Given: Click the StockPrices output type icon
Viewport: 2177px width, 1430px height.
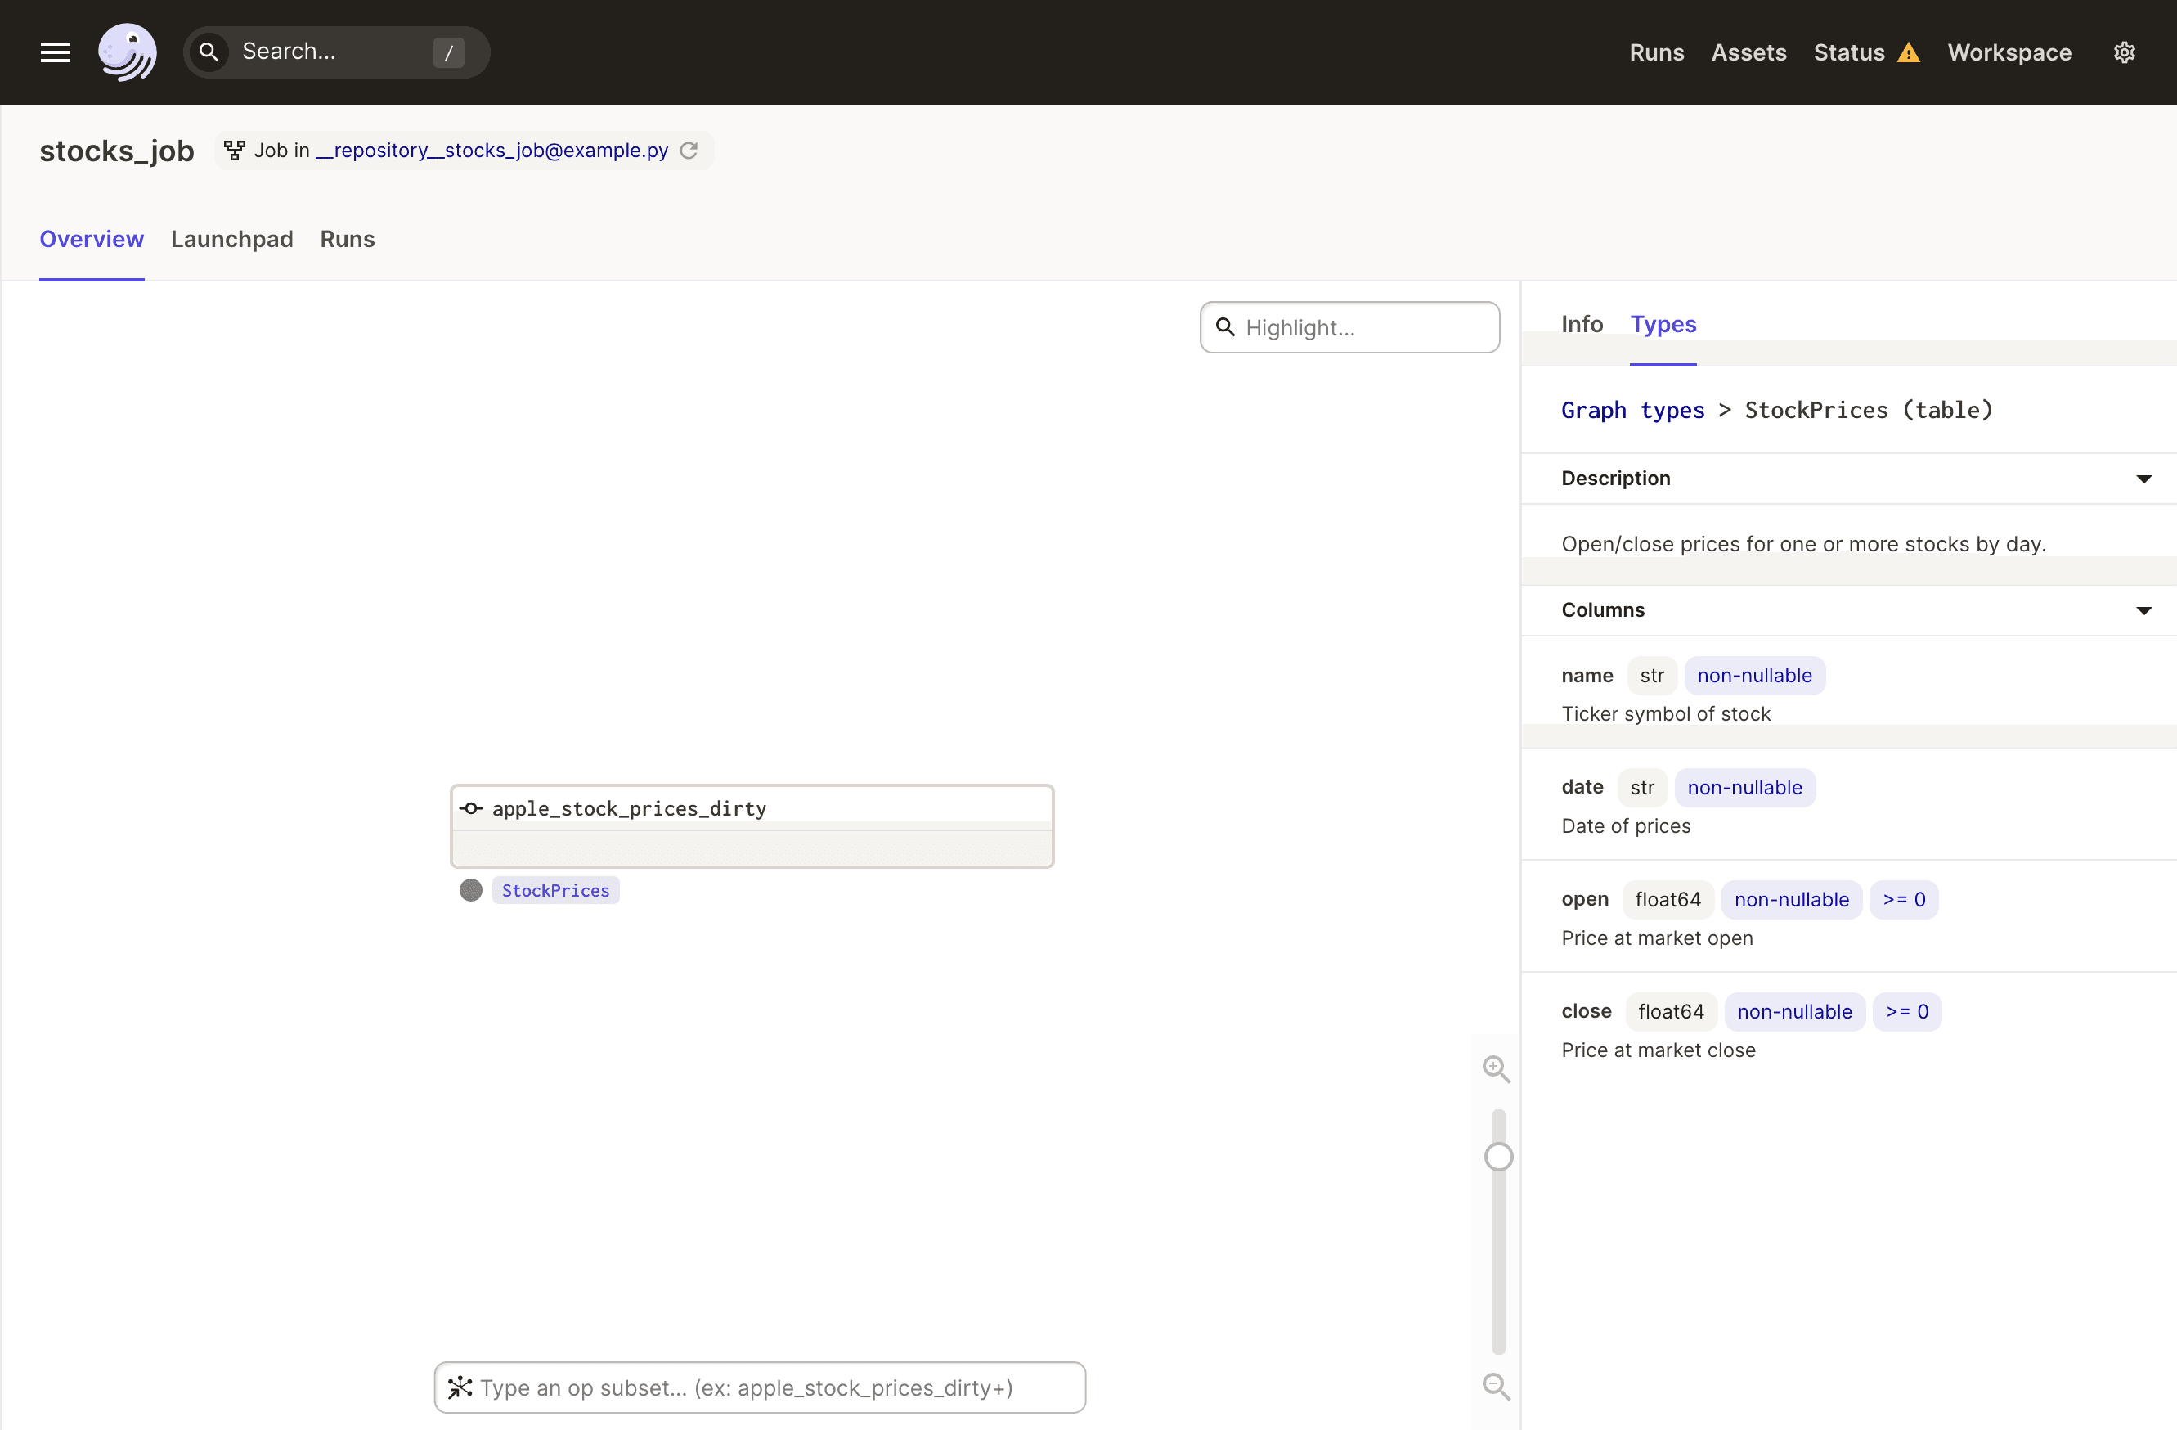Looking at the screenshot, I should coord(469,889).
